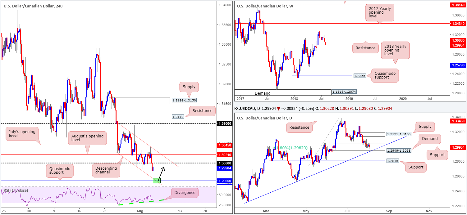Click the Support callout beside the 1.2815 label
The width and height of the screenshot is (467, 215).
click(x=416, y=167)
